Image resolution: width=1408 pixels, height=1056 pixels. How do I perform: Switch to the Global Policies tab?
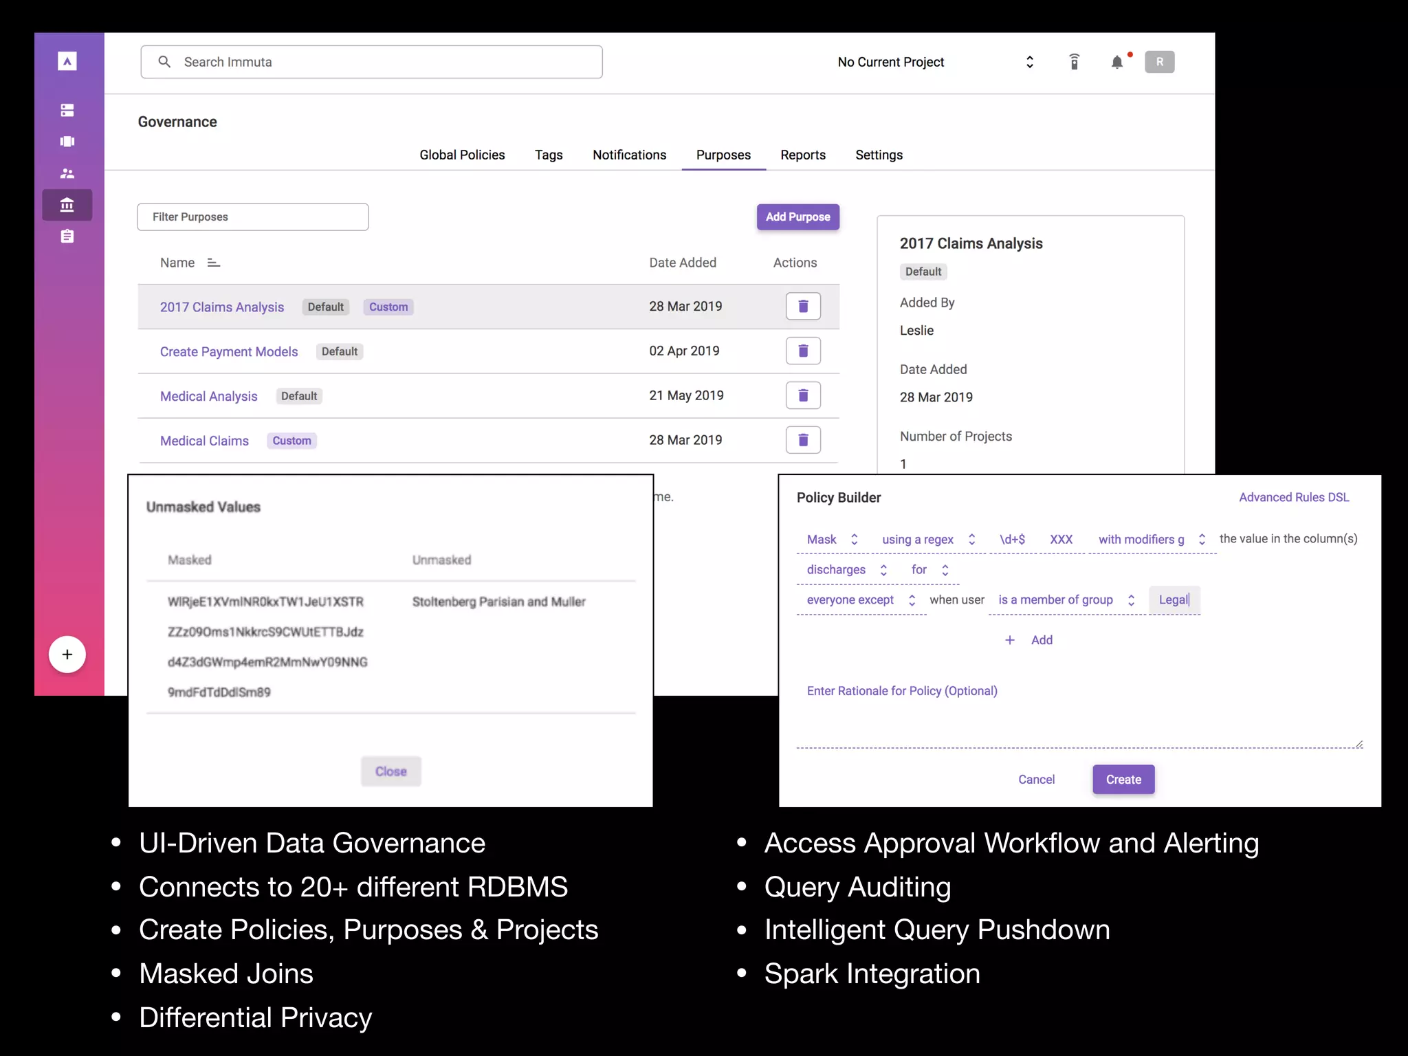[462, 155]
